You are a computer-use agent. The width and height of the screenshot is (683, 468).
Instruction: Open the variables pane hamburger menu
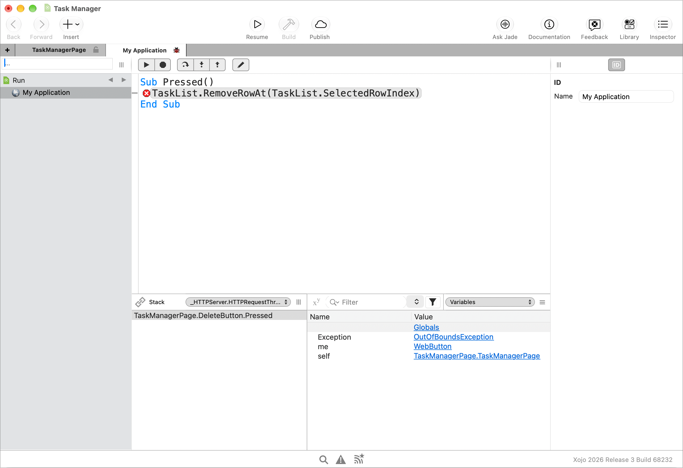543,302
